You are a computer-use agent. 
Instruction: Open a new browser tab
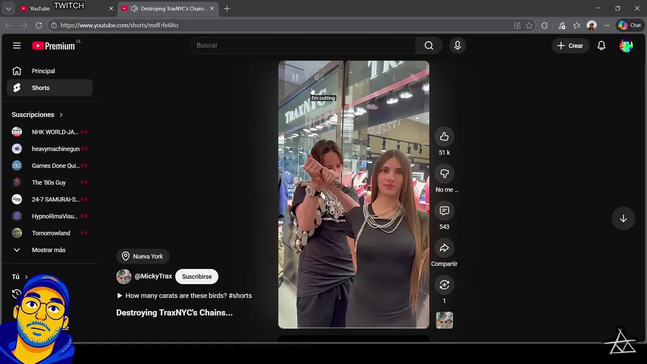(x=227, y=9)
